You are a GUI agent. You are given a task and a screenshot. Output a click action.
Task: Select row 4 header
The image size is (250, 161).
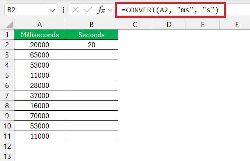pyautogui.click(x=7, y=65)
